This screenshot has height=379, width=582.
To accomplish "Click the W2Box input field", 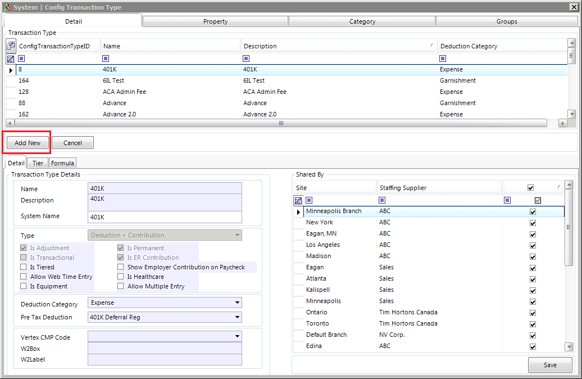I will (x=165, y=349).
